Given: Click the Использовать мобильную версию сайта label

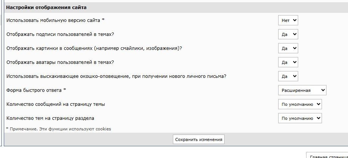Looking at the screenshot, I should point(55,20).
